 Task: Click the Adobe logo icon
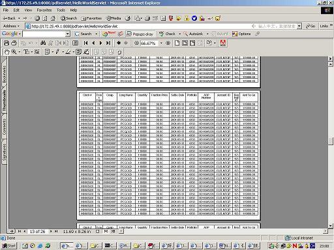coord(223,43)
